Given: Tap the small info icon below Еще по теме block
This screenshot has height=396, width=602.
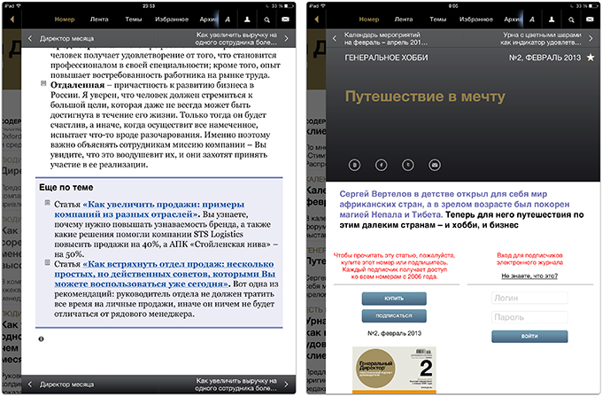Looking at the screenshot, I should click(41, 339).
